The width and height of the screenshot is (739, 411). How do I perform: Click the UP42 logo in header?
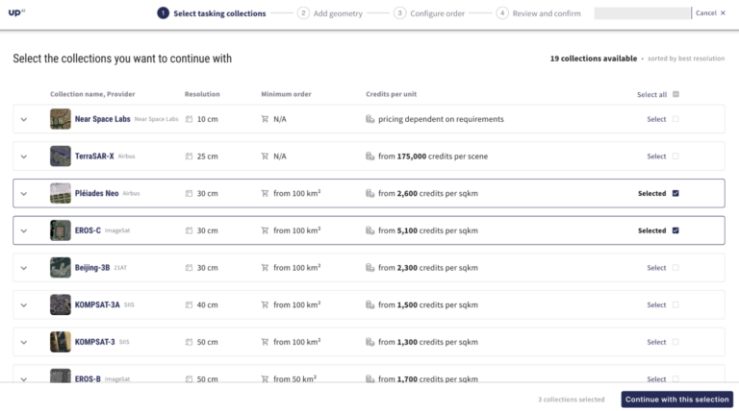pos(17,13)
